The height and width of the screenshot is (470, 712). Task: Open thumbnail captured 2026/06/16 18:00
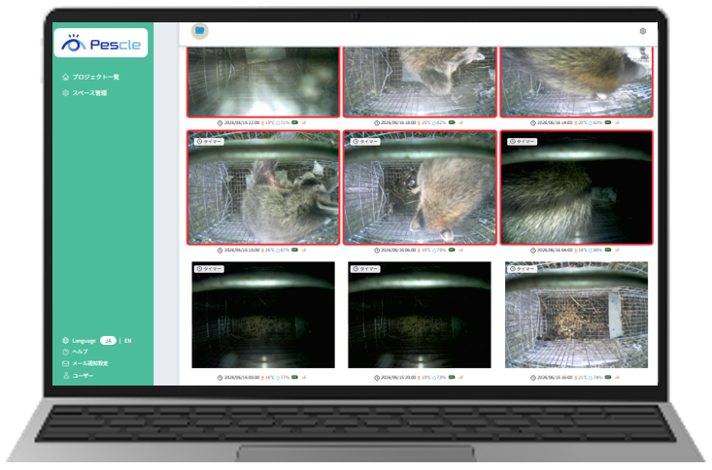click(420, 82)
